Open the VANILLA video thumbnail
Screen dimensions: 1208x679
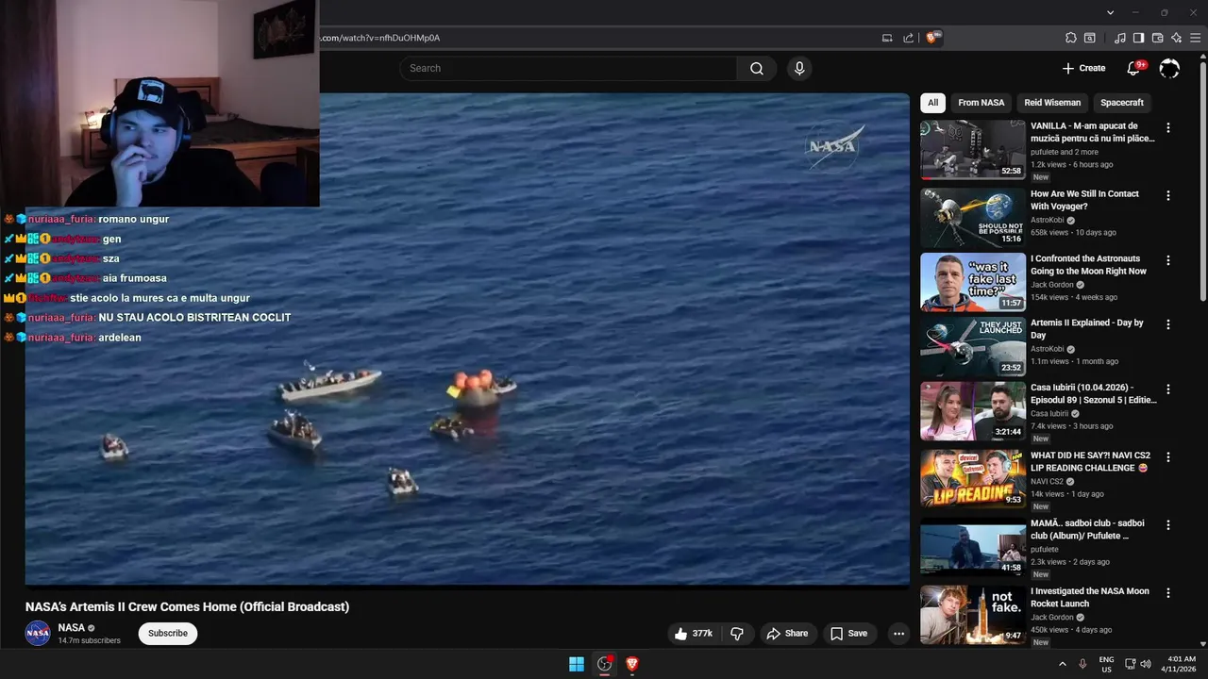tap(972, 149)
